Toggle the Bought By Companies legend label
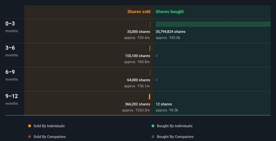The height and width of the screenshot is (141, 276). coord(175,137)
